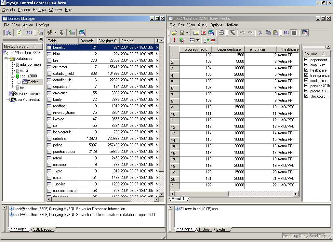Click the red X delete icon in Query toolbar
Screen dimensions: 333x242
click(204, 33)
